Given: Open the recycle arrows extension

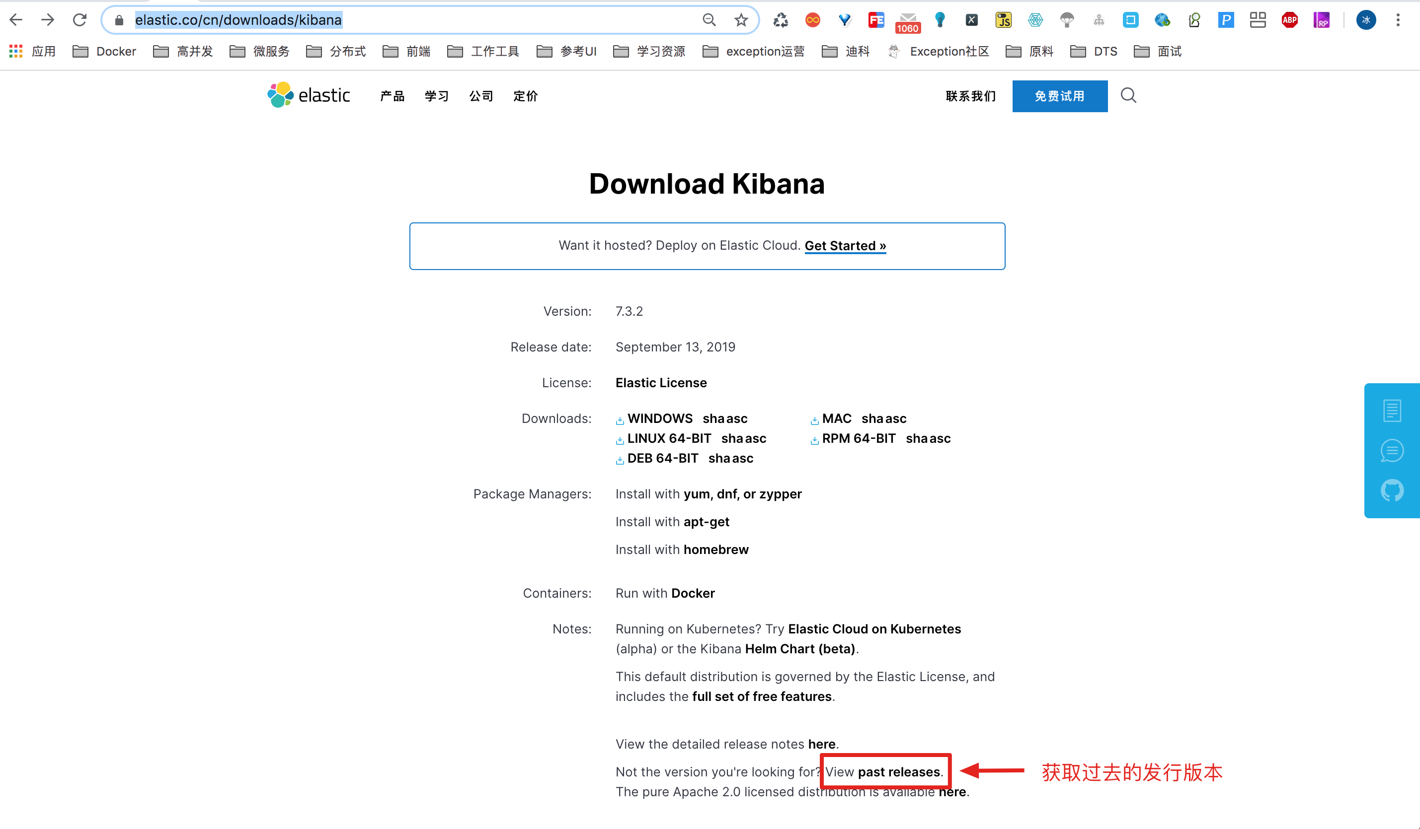Looking at the screenshot, I should click(781, 20).
